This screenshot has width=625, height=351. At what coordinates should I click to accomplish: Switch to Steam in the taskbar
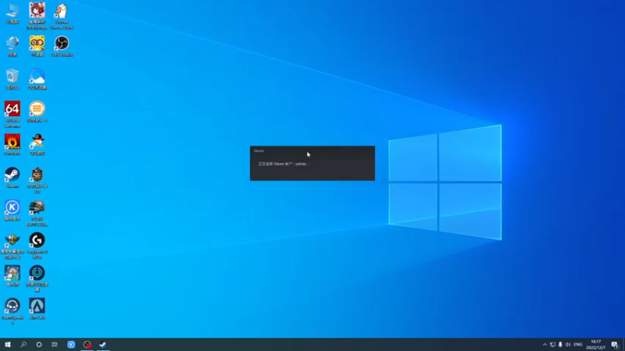click(103, 345)
